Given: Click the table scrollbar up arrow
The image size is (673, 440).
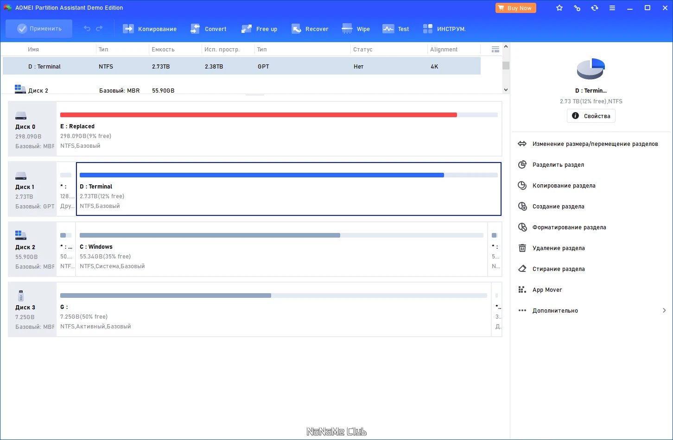Looking at the screenshot, I should (506, 46).
